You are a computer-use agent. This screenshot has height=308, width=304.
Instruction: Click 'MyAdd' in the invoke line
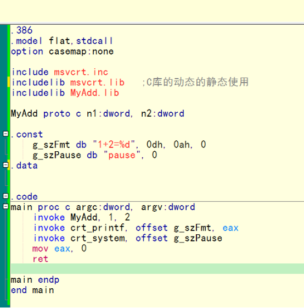84,217
